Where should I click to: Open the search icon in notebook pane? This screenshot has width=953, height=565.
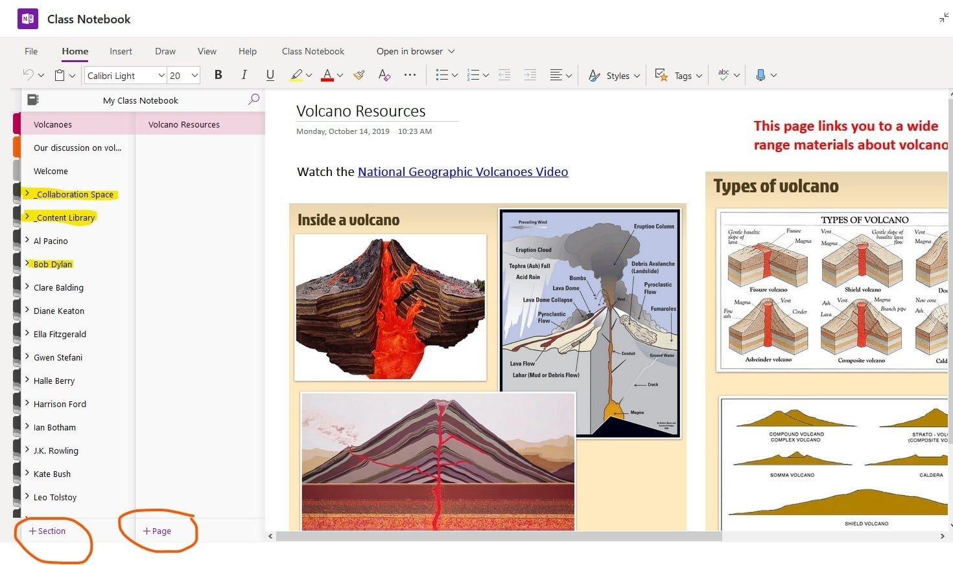253,100
